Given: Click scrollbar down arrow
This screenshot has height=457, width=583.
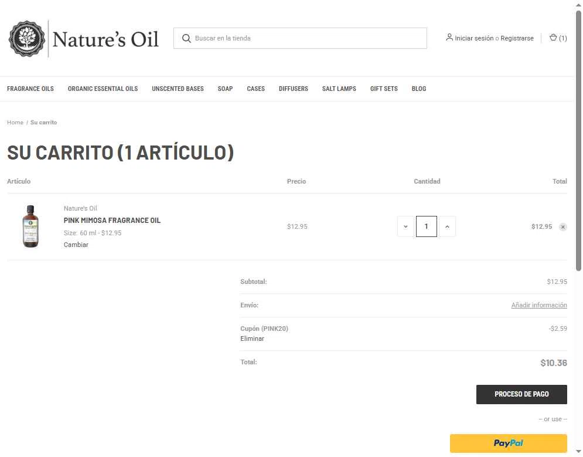Looking at the screenshot, I should click(578, 452).
